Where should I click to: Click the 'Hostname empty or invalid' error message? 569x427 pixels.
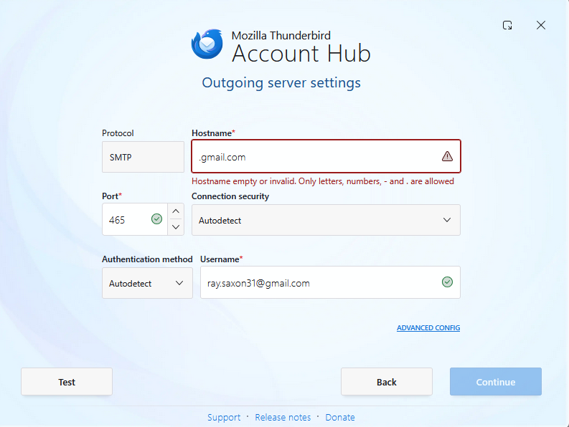323,181
